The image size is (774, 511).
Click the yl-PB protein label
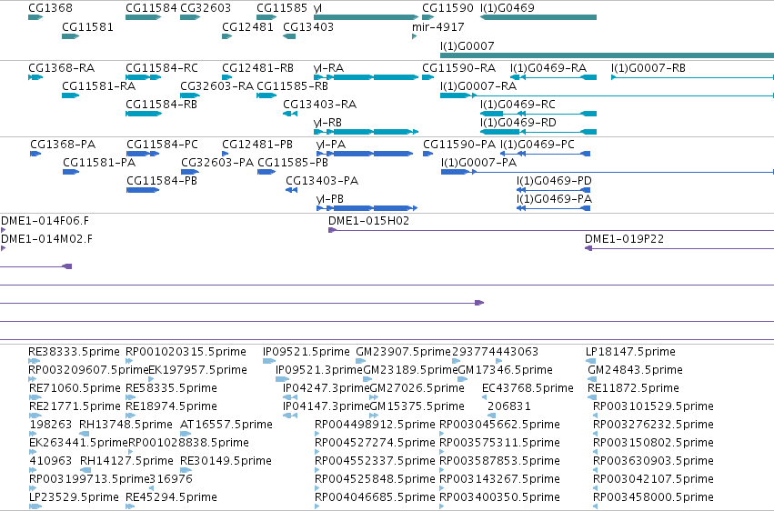pos(330,199)
